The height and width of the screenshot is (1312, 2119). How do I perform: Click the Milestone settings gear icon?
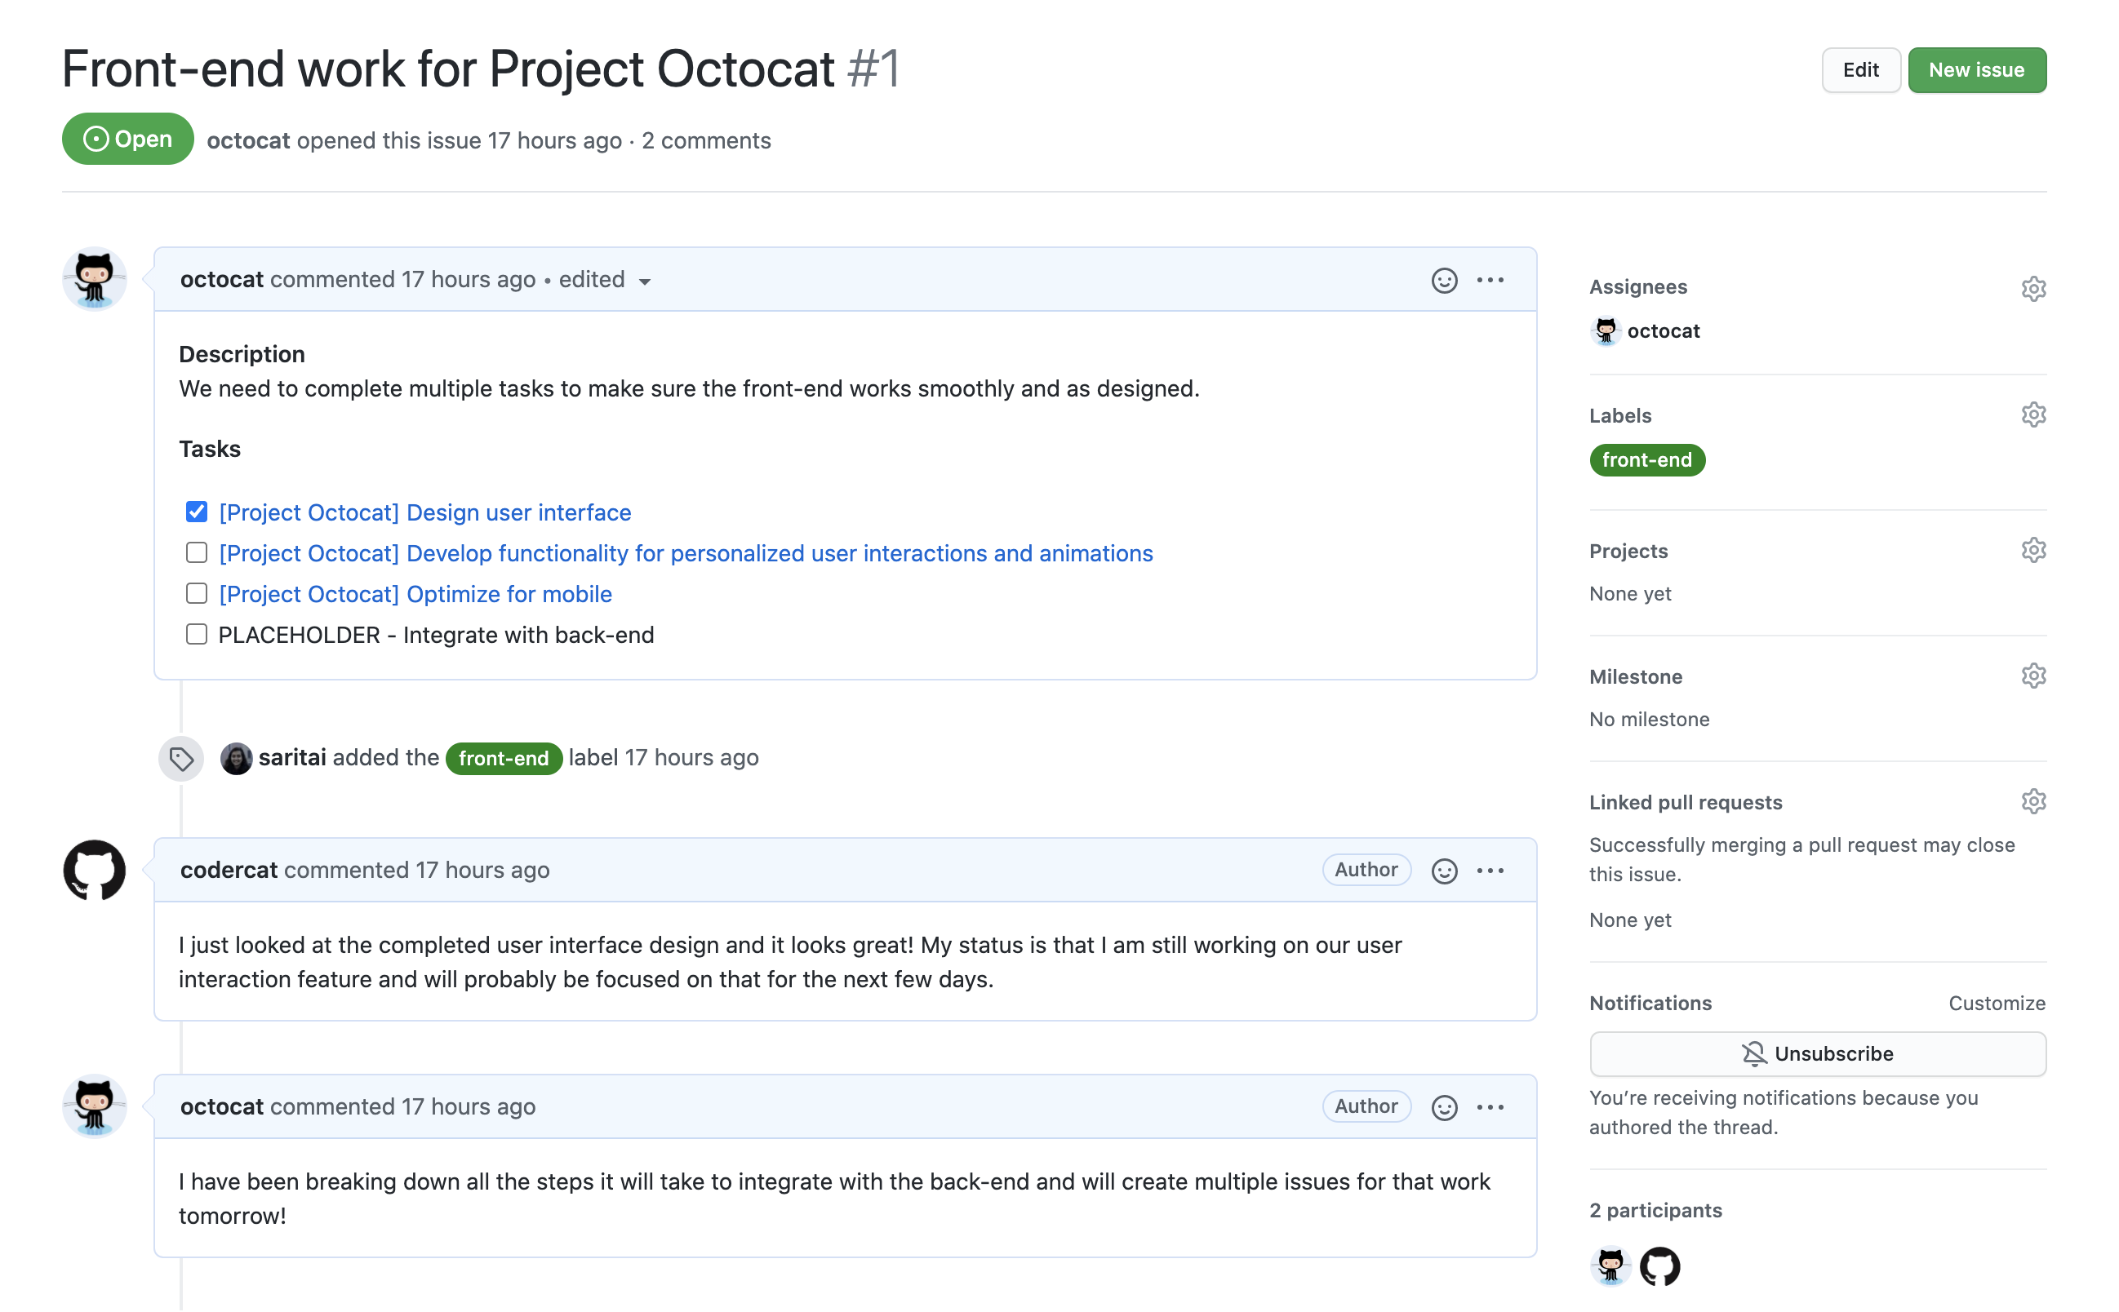(2032, 676)
